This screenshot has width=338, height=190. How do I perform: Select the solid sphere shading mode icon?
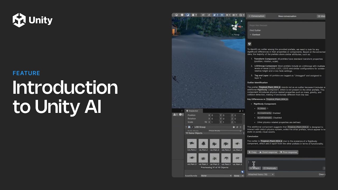pyautogui.click(x=182, y=15)
